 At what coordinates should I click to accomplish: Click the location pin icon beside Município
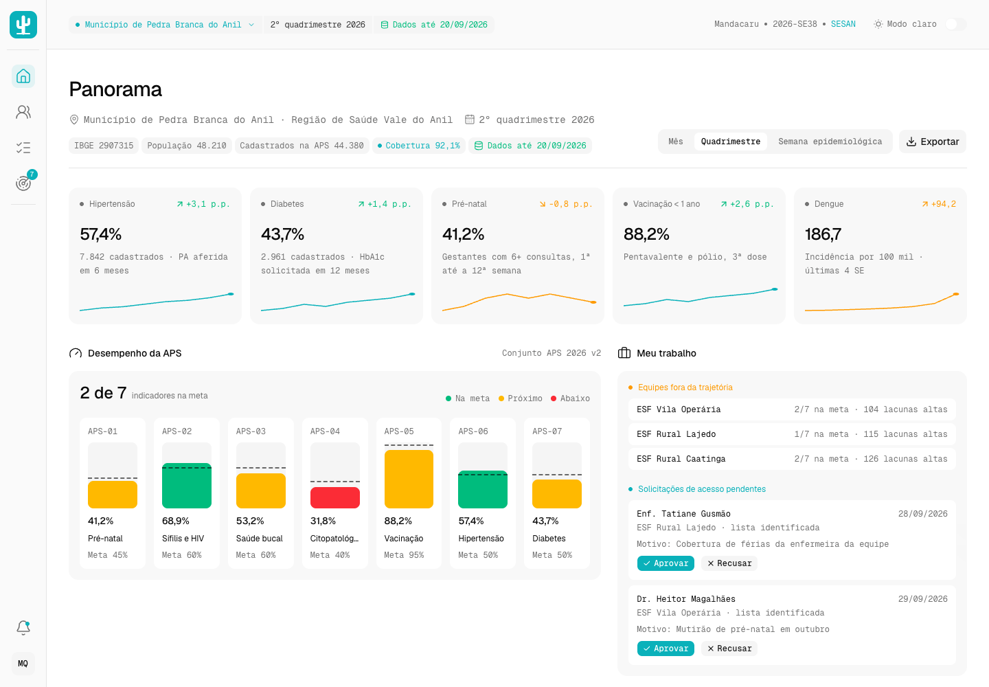click(x=74, y=120)
